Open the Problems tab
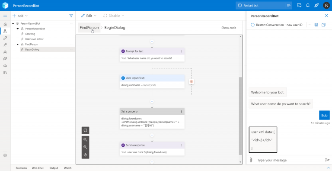The height and width of the screenshot is (171, 332). click(21, 168)
